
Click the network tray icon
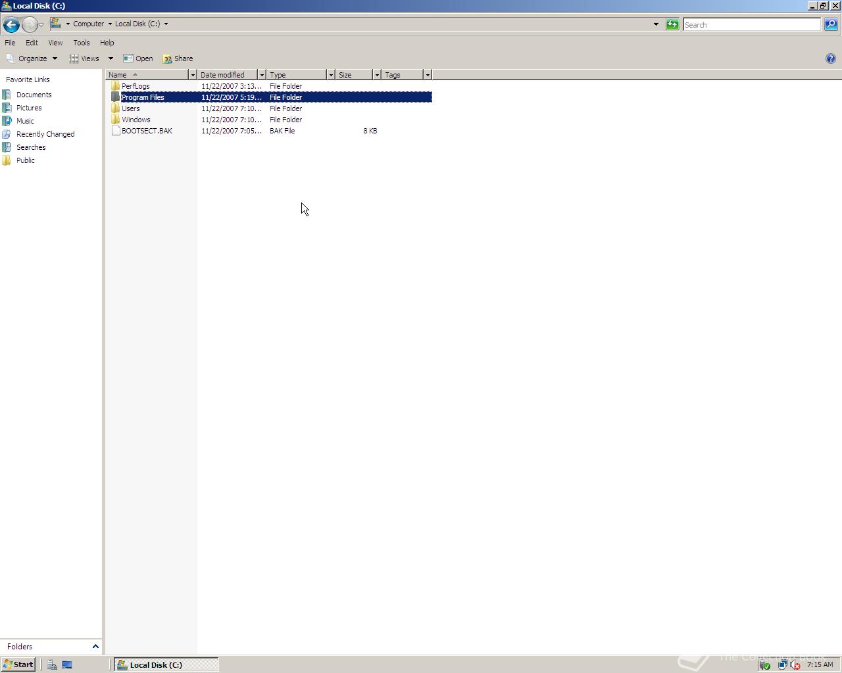coord(782,664)
